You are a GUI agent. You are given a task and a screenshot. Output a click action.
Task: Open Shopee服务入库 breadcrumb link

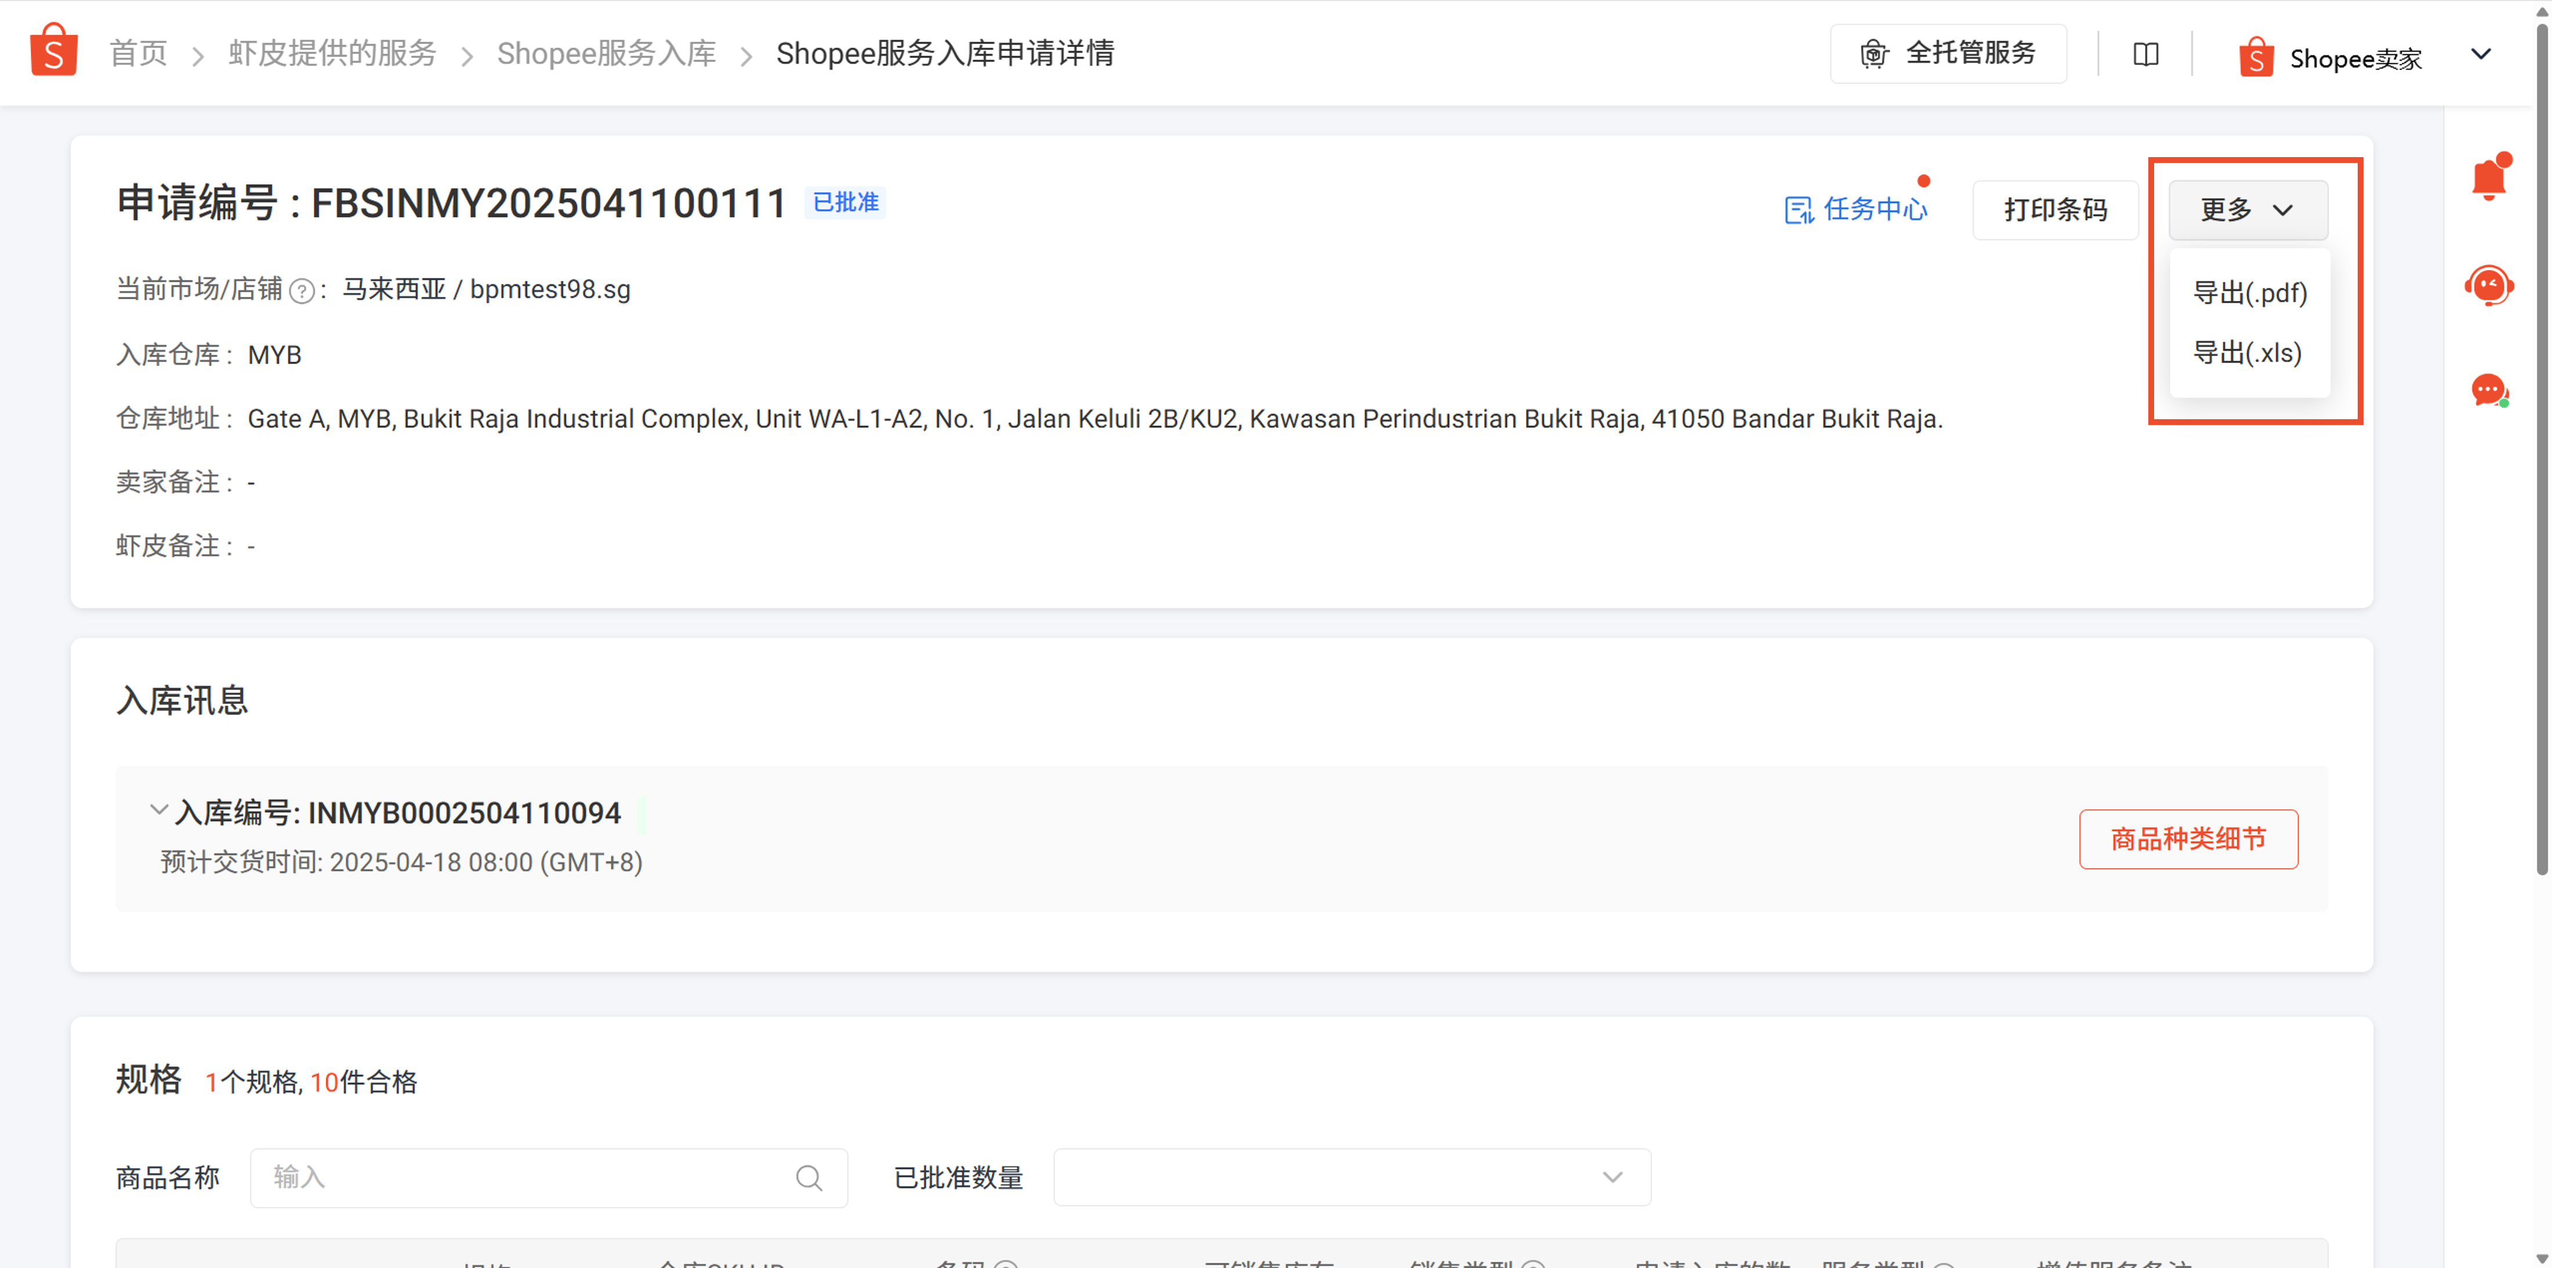[x=606, y=53]
